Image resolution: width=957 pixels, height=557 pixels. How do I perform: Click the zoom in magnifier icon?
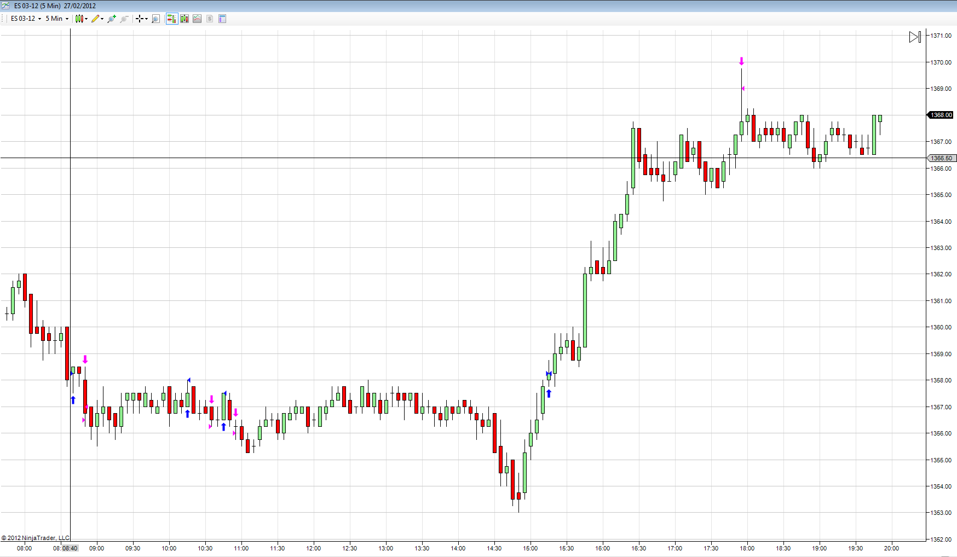112,19
